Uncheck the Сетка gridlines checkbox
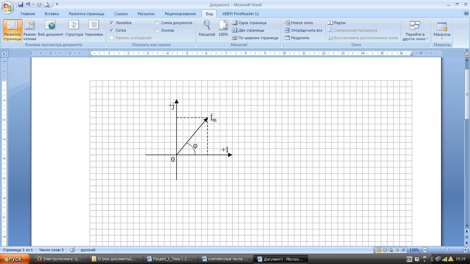Screen dimensions: 470x264 [111, 30]
